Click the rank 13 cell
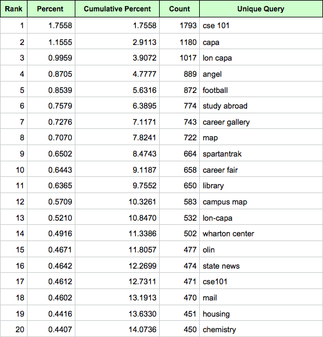Viewport: 323px width, 337px height. (14, 218)
